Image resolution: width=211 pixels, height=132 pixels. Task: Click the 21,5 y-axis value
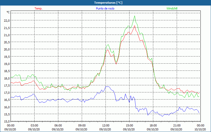[x=7, y=28]
